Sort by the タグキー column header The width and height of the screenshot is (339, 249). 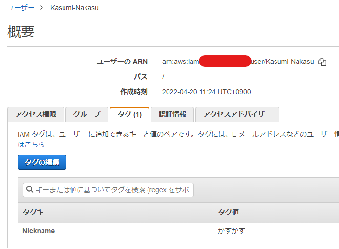pos(115,212)
